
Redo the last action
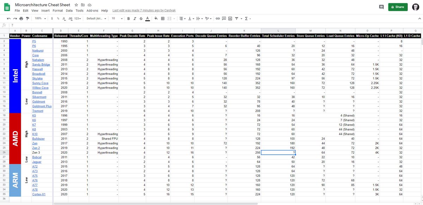[15, 18]
